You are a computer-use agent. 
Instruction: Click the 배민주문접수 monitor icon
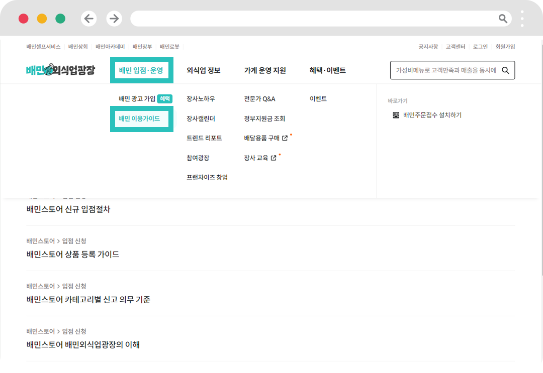click(x=396, y=115)
